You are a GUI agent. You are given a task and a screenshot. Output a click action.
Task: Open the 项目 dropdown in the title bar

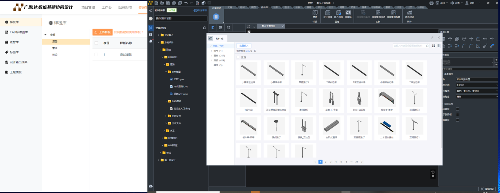pos(442,3)
